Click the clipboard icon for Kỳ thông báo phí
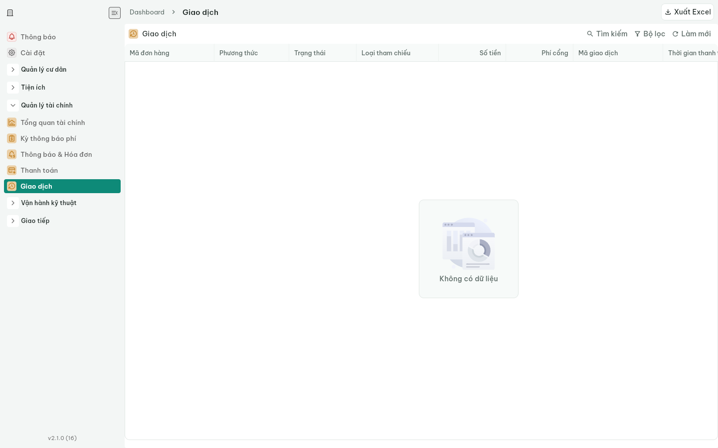This screenshot has width=718, height=448. 12,138
